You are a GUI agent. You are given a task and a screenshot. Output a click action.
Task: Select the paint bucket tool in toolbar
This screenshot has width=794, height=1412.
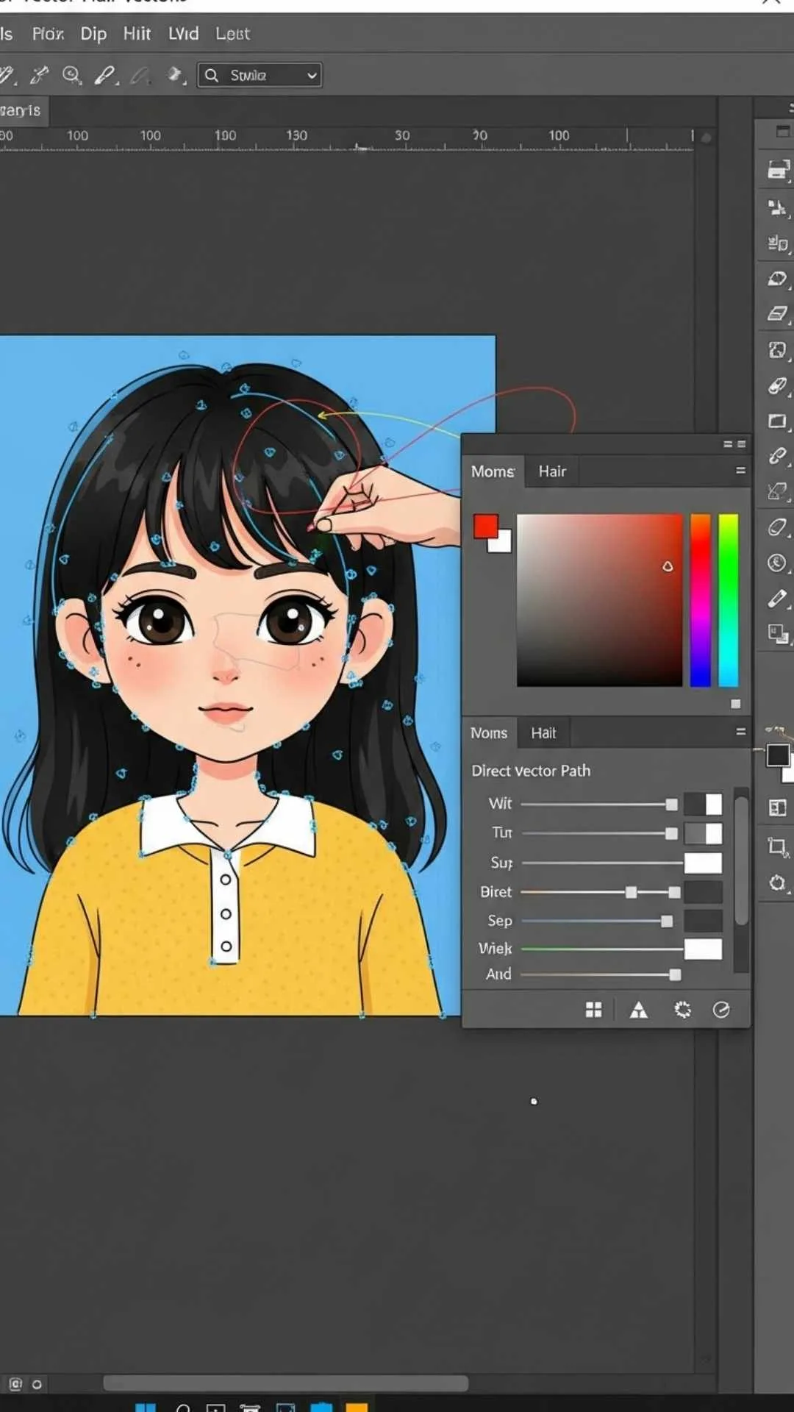tap(176, 75)
